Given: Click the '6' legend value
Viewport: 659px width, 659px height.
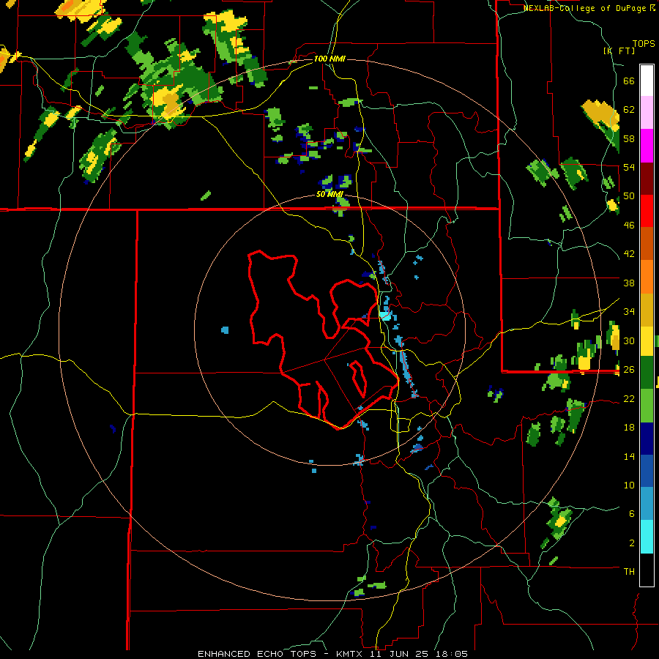Looking at the screenshot, I should (631, 514).
